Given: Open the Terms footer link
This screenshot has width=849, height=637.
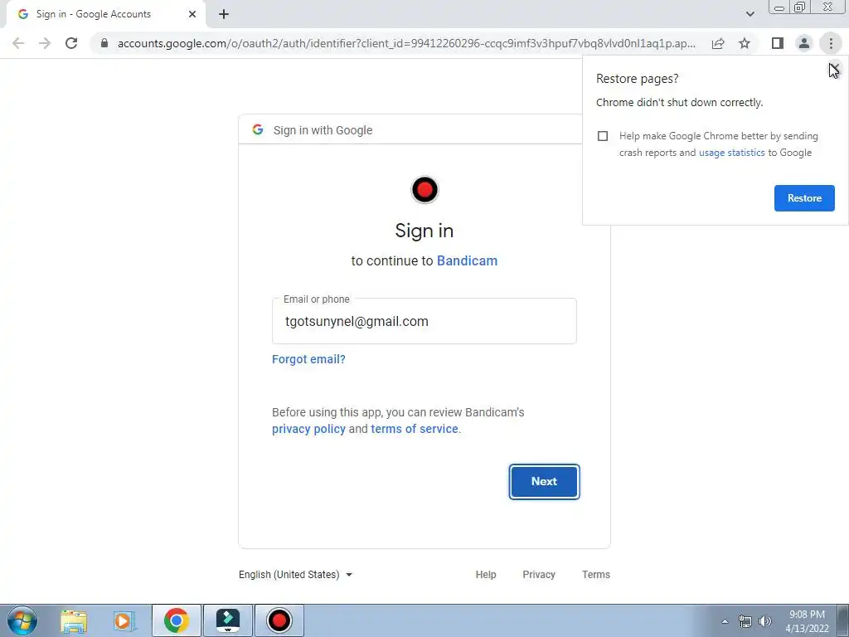Looking at the screenshot, I should (x=595, y=575).
